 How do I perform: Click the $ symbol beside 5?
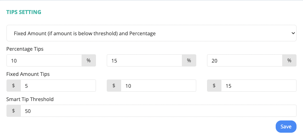click(14, 86)
